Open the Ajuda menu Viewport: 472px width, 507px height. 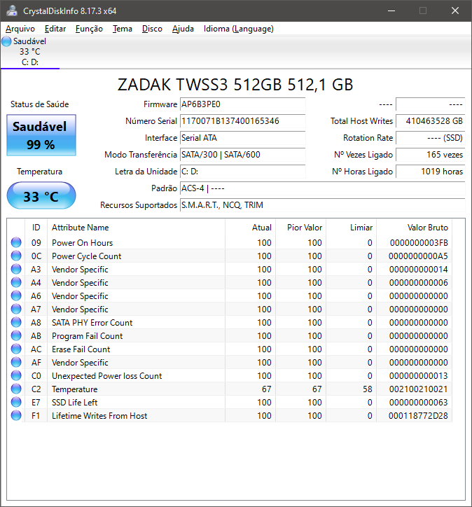183,29
